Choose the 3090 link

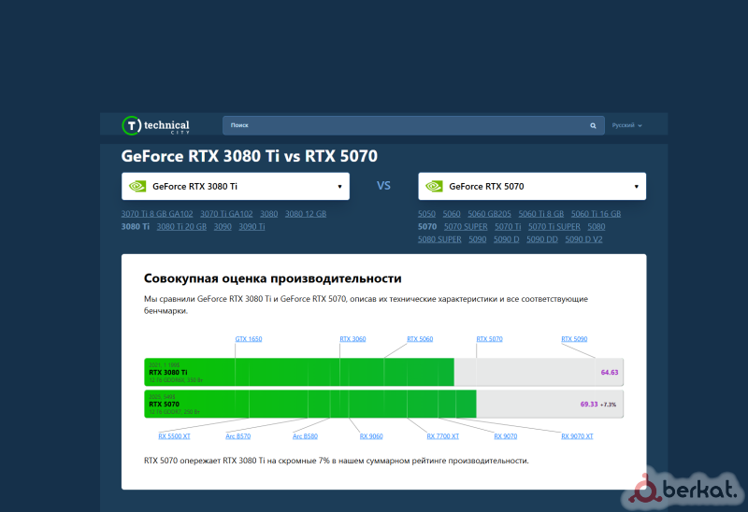click(223, 227)
